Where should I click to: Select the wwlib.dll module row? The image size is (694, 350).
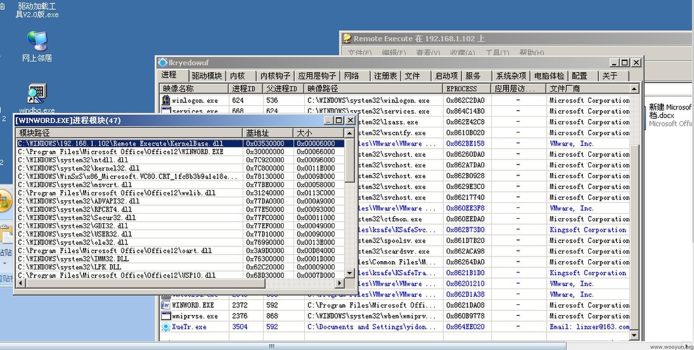180,193
